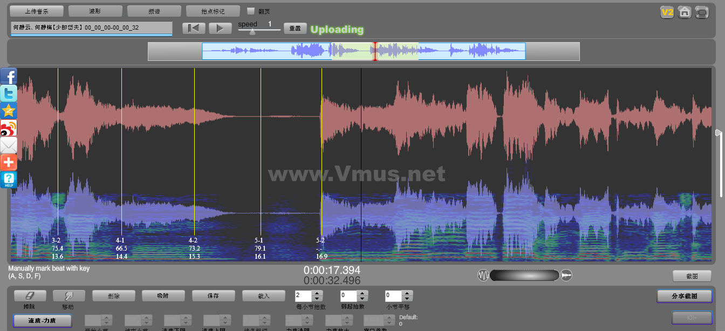Rewind to start with skip-back button
The height and width of the screenshot is (331, 725).
pos(194,29)
